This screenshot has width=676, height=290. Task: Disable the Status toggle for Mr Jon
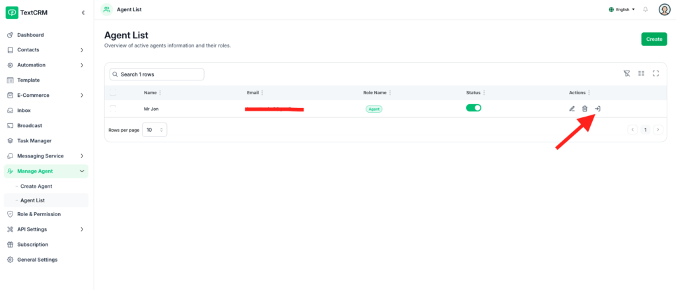click(x=473, y=108)
